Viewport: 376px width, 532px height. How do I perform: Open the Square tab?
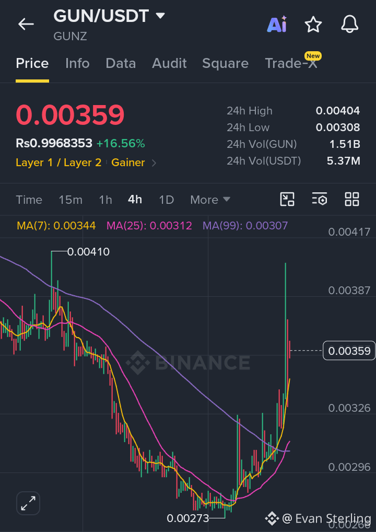pos(226,63)
